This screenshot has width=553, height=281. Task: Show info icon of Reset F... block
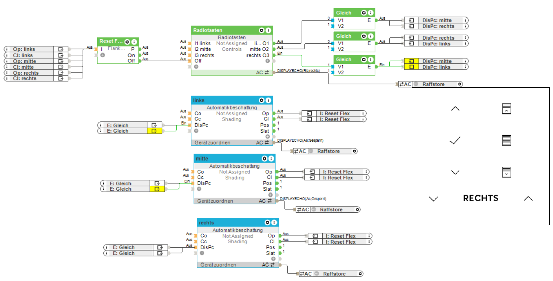pyautogui.click(x=134, y=42)
